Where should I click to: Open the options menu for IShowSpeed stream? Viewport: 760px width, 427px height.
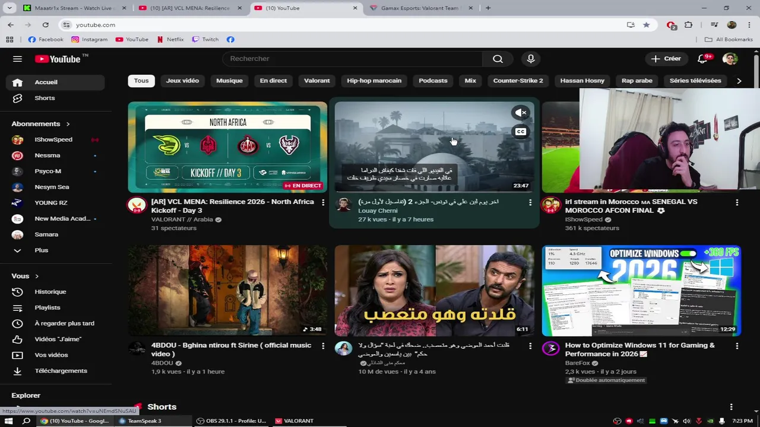click(737, 202)
